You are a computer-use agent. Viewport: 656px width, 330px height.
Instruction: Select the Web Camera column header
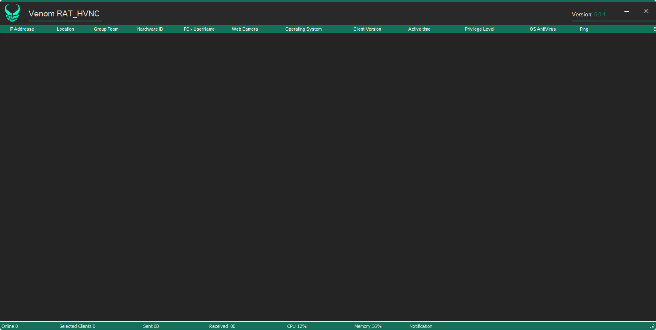tap(244, 29)
